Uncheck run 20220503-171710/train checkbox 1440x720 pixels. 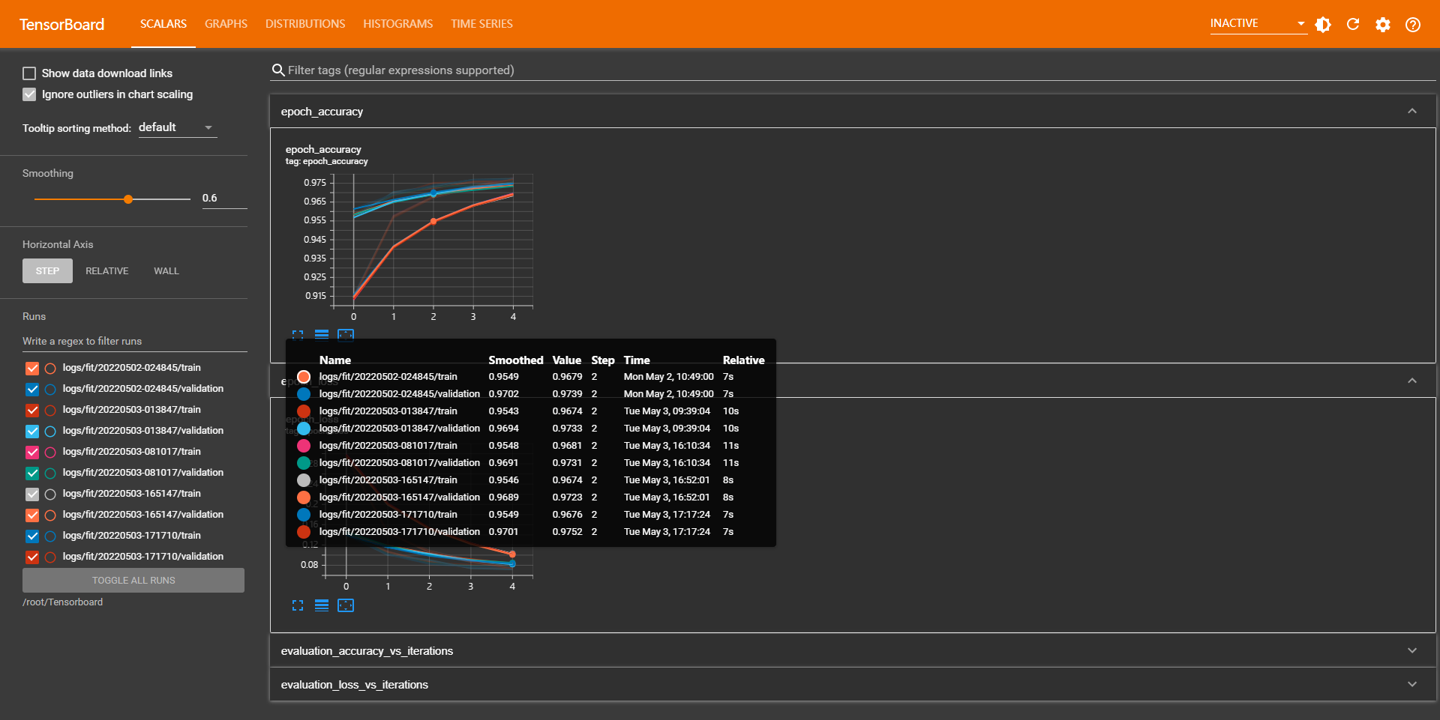pyautogui.click(x=32, y=536)
